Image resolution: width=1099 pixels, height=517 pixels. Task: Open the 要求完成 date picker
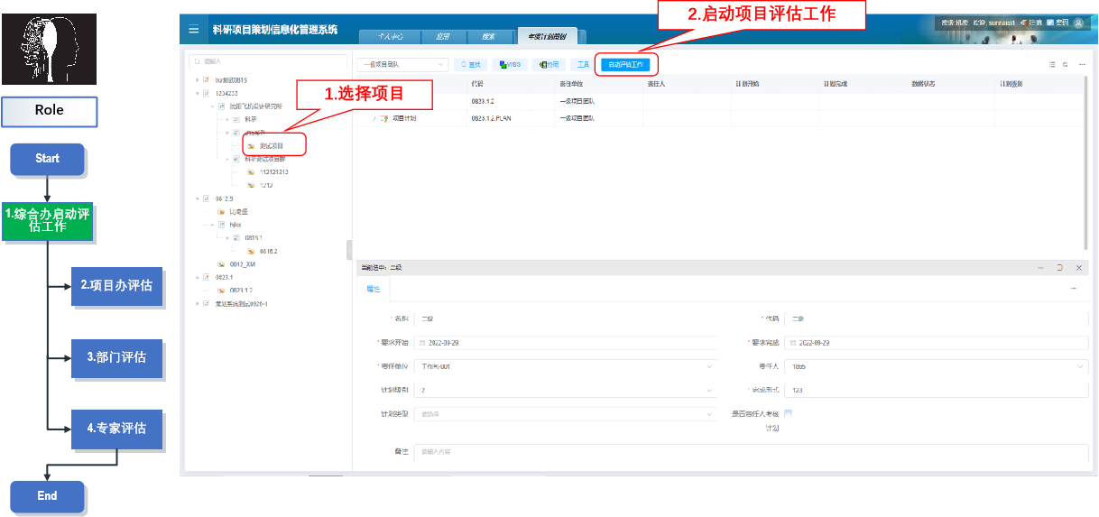click(937, 343)
